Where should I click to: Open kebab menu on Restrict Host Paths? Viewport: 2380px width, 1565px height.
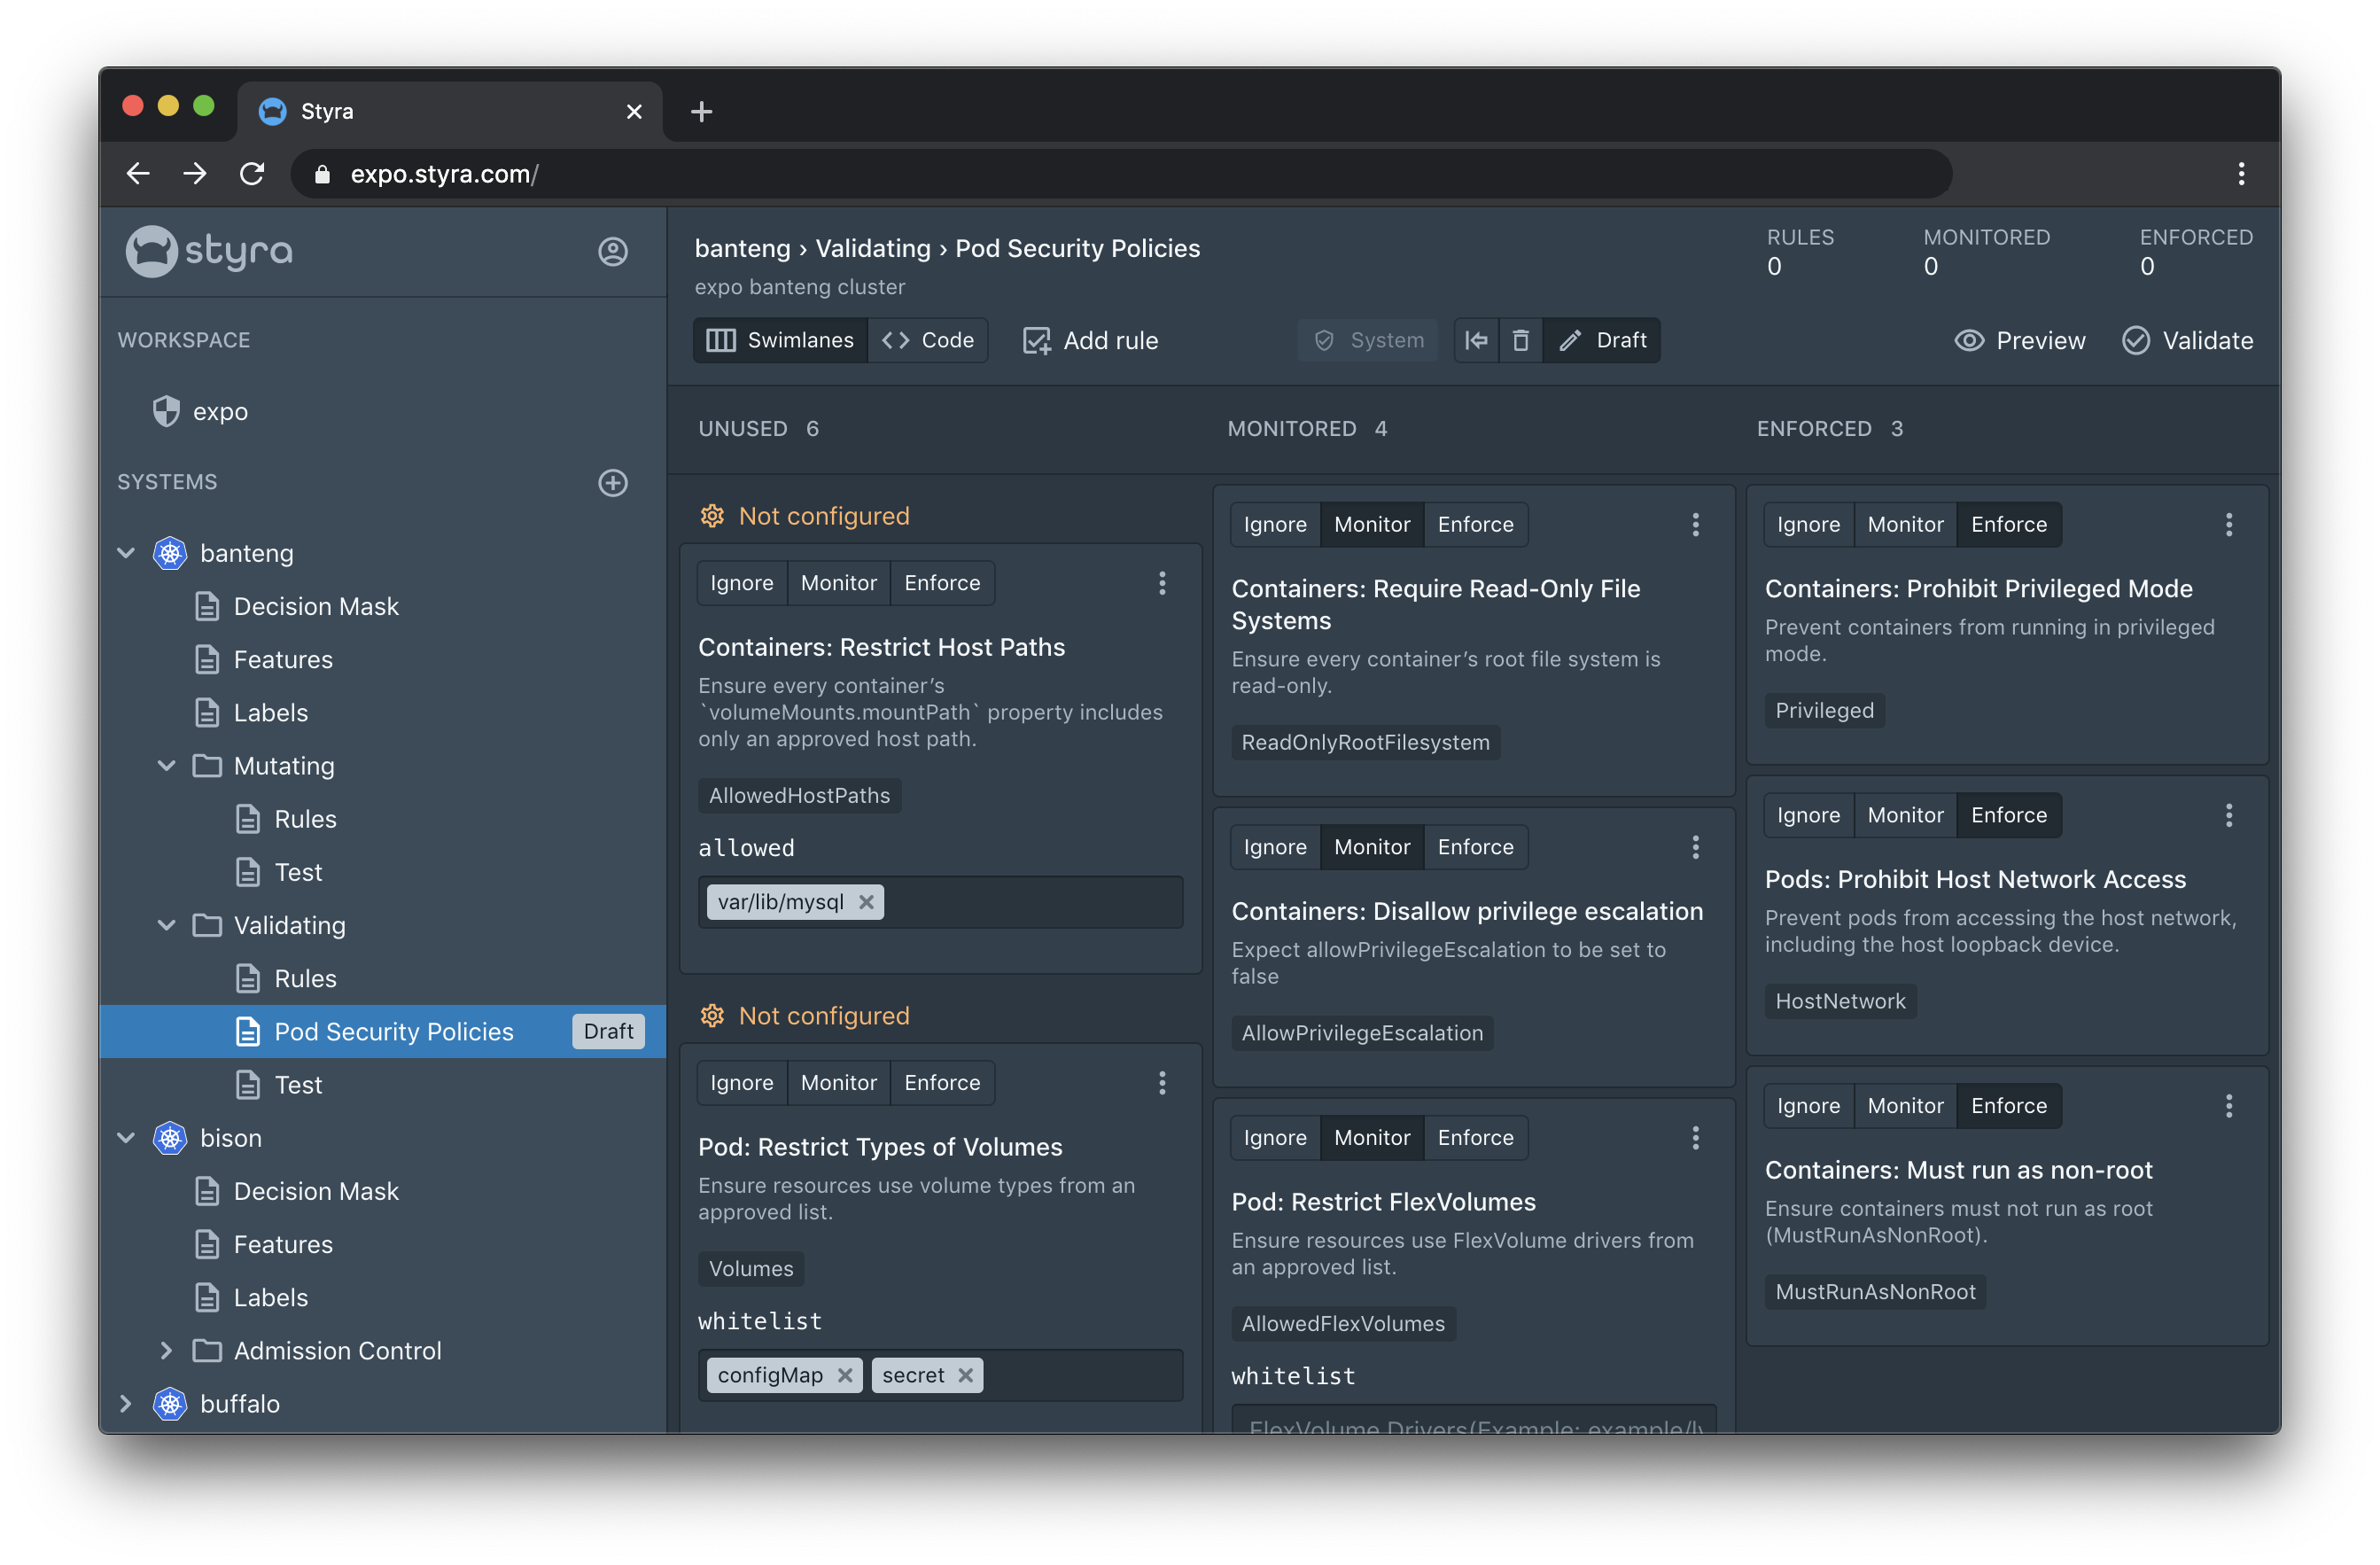point(1161,583)
